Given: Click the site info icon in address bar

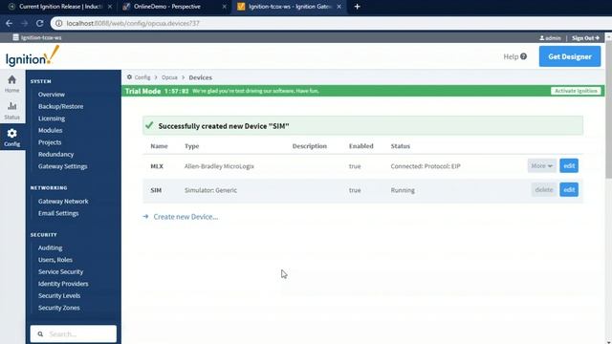Looking at the screenshot, I should [59, 23].
